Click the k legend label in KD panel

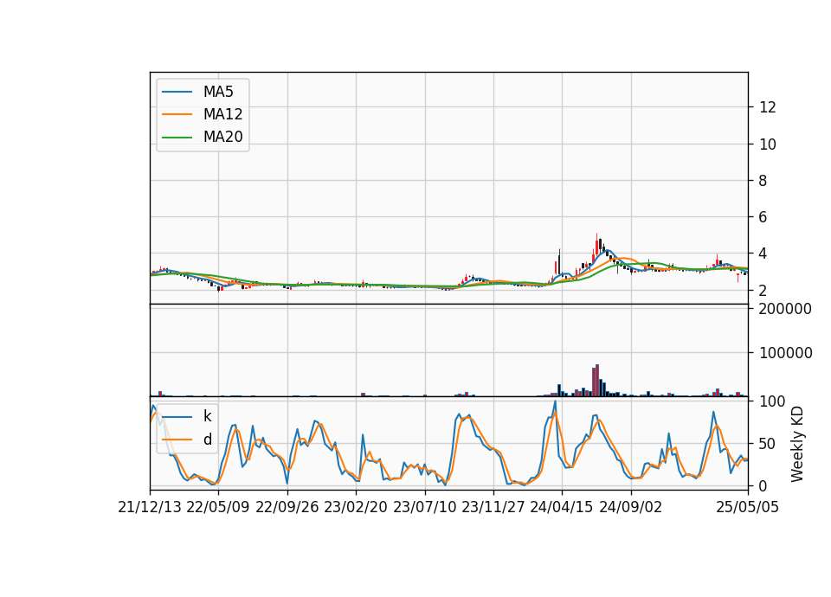coord(207,416)
